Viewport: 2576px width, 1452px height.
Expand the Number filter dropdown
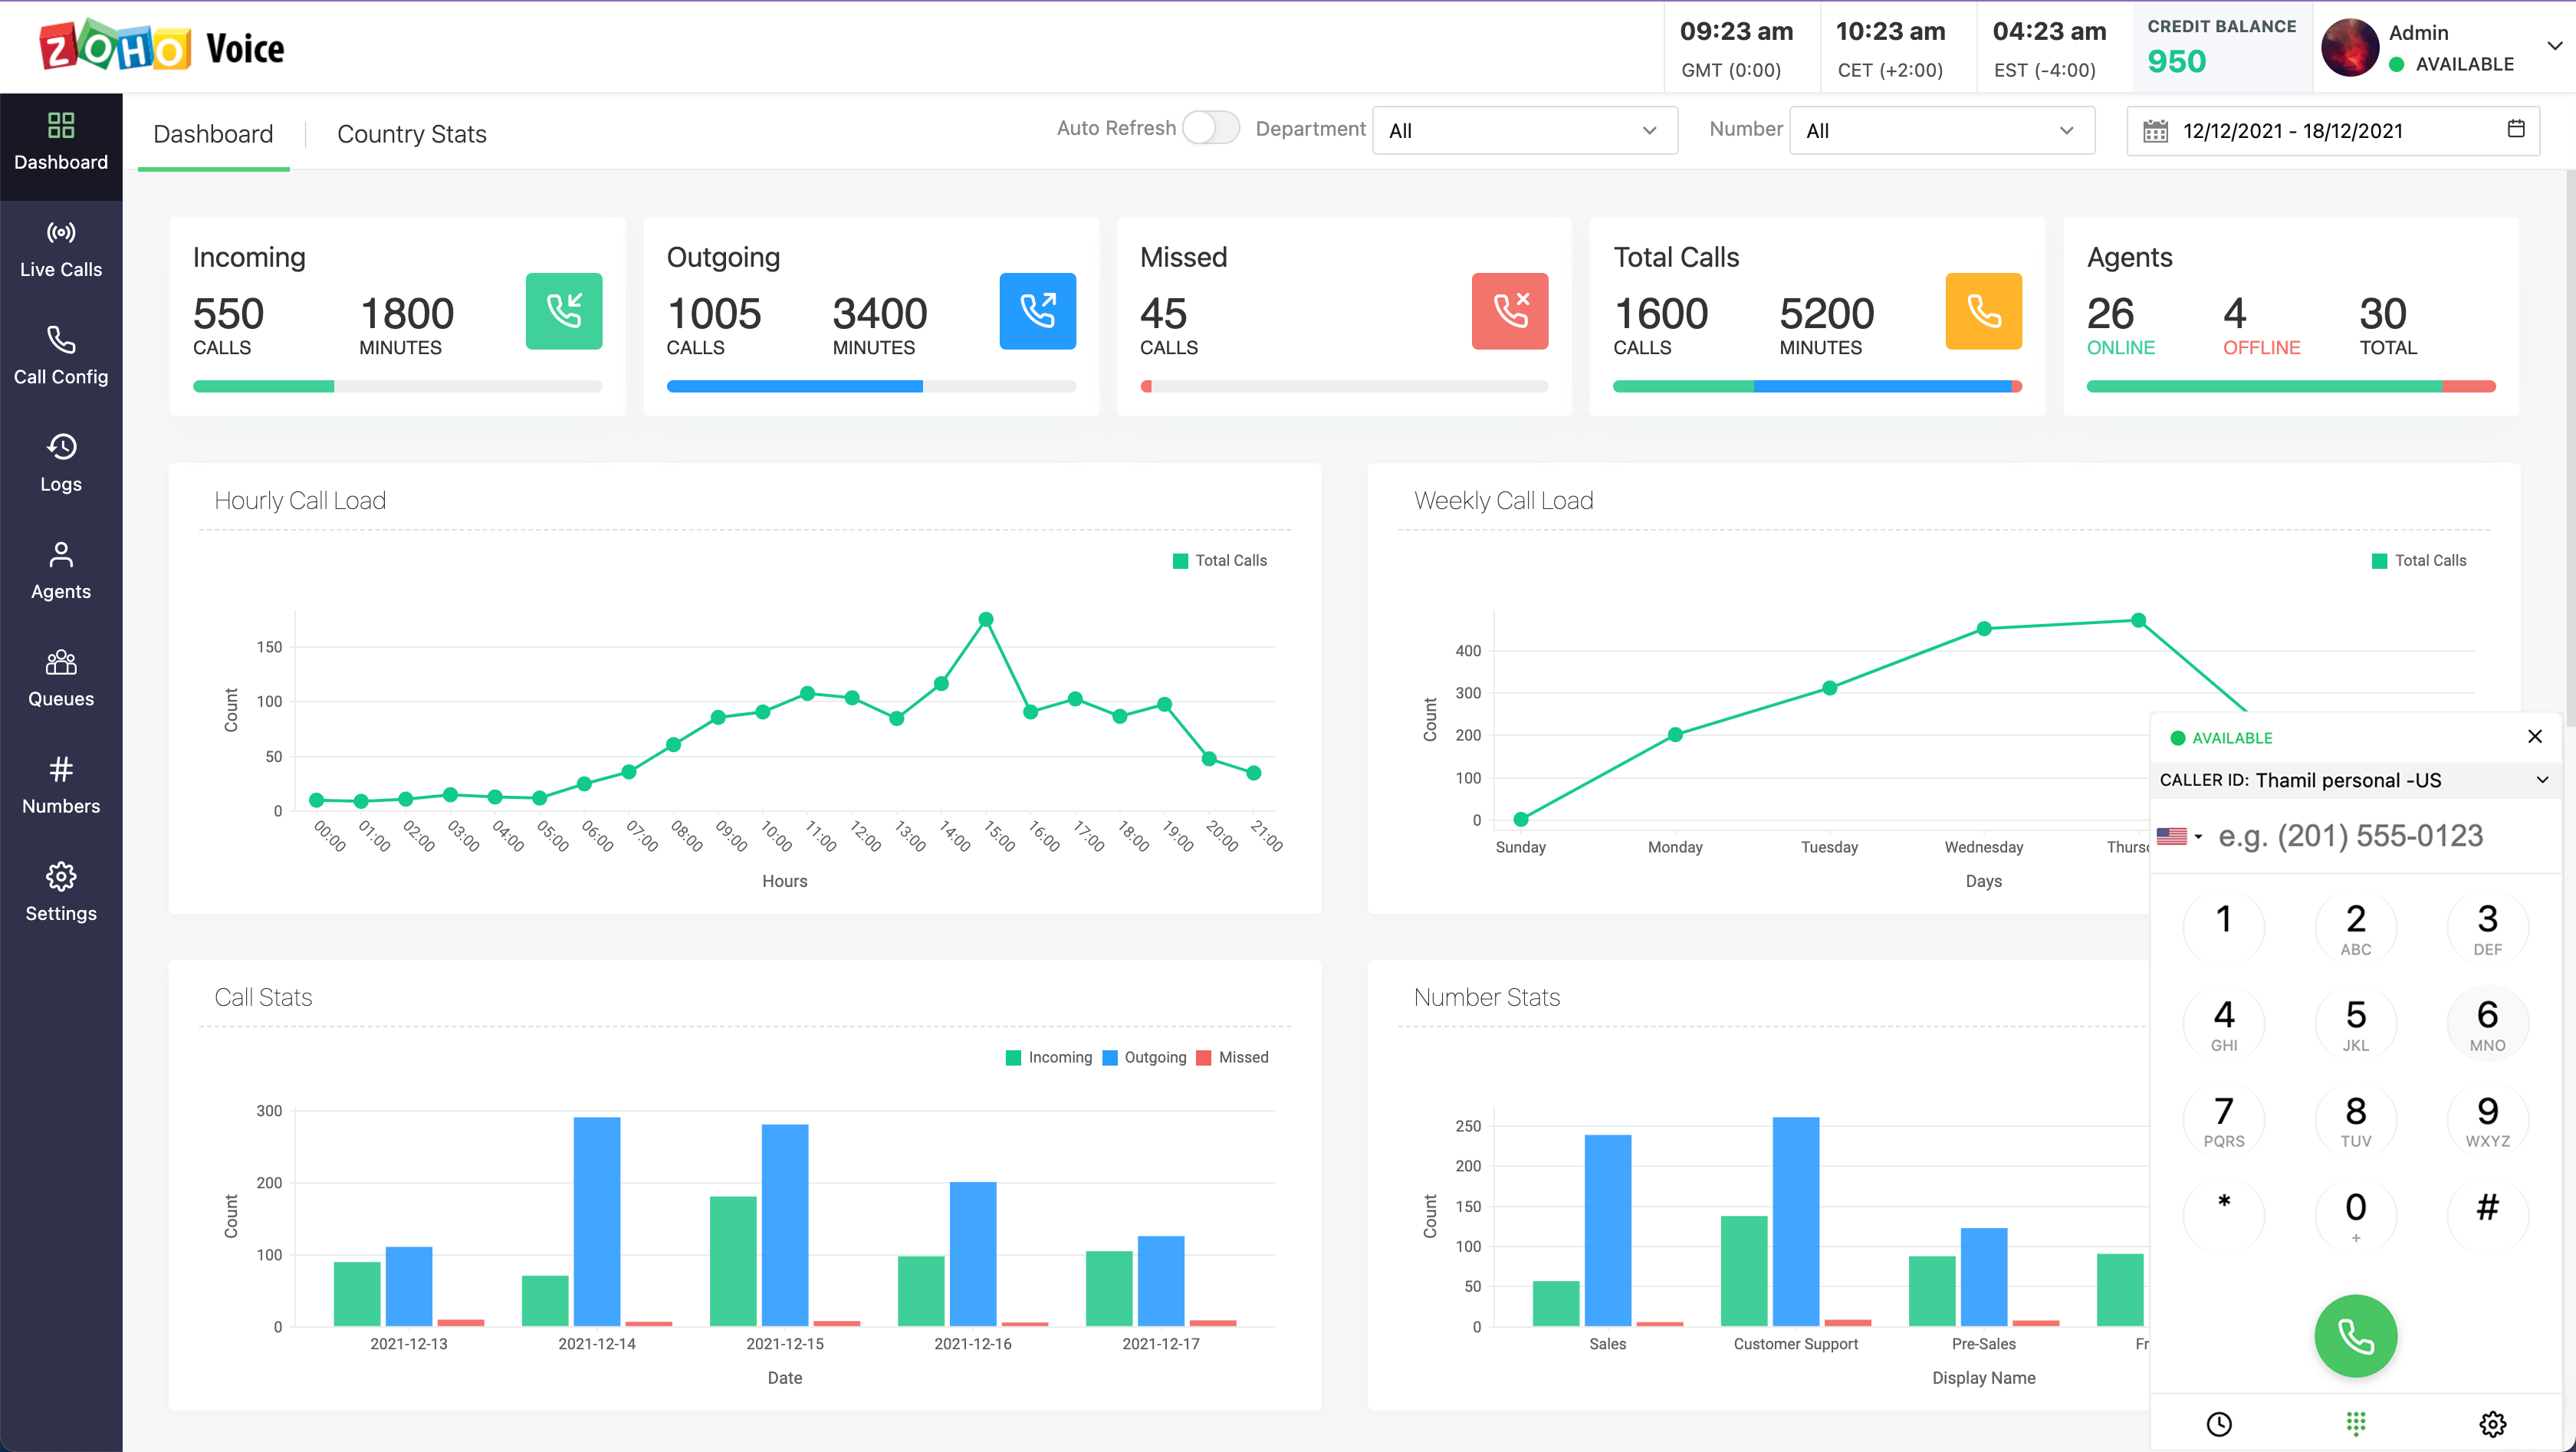click(x=1941, y=130)
